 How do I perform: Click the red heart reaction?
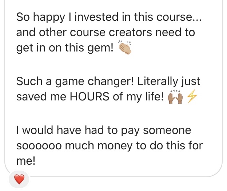tap(19, 179)
